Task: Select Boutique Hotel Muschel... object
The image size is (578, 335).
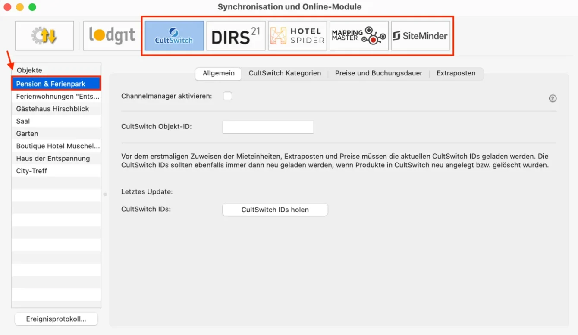Action: point(56,146)
